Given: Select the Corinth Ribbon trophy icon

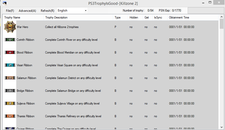Looking at the screenshot, I should (10, 40).
